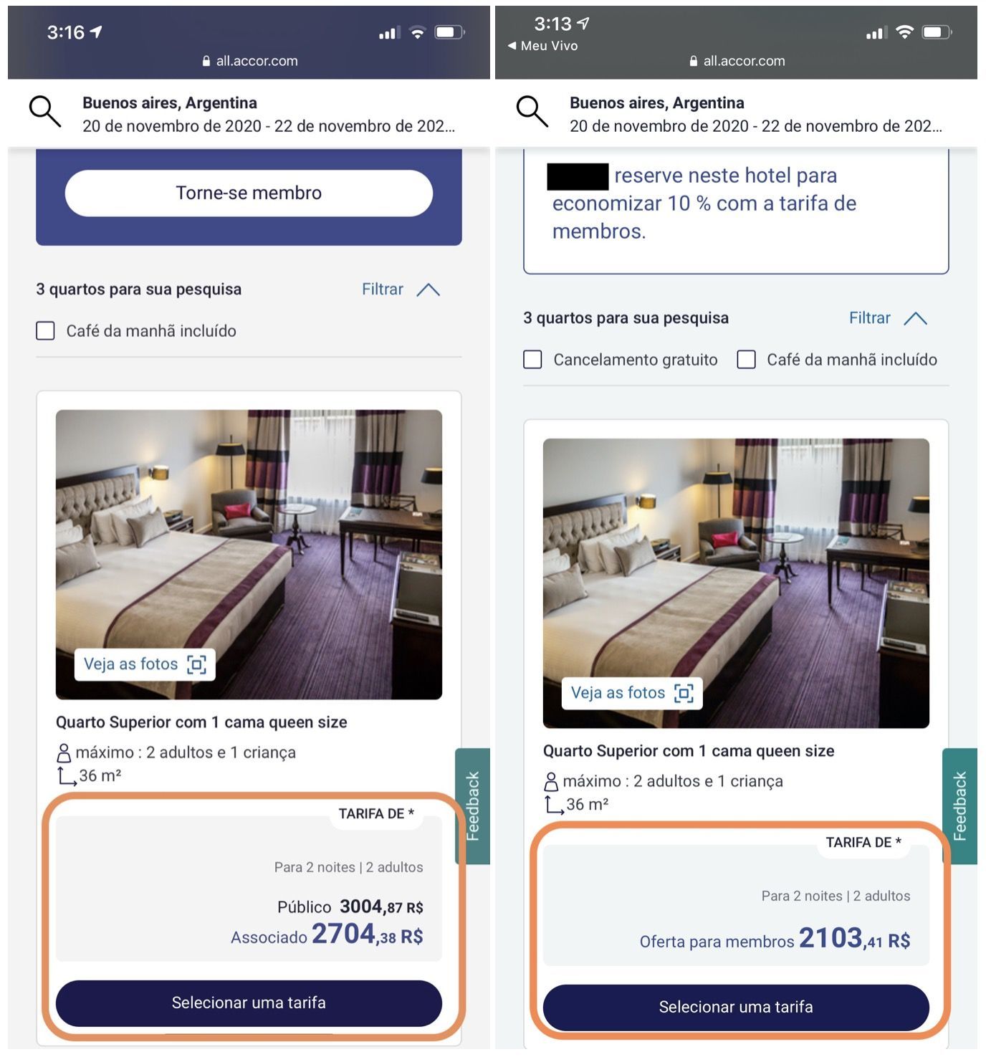Screen dimensions: 986x1062
Task: Tap the search magnifier in right screen
Action: 532,112
